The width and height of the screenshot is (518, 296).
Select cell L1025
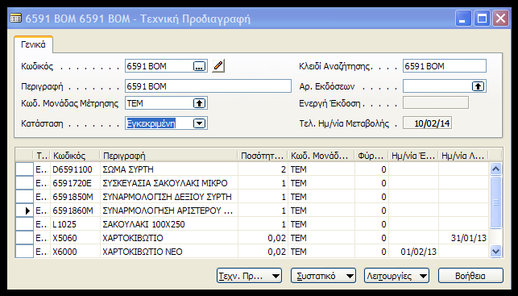75,224
